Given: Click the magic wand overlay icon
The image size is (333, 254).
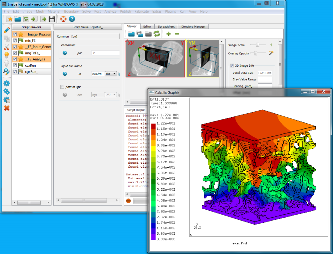Looking at the screenshot, I should [x=271, y=53].
